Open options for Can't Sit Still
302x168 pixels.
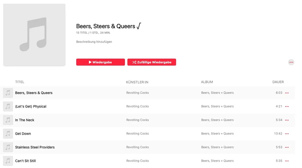pyautogui.click(x=287, y=161)
